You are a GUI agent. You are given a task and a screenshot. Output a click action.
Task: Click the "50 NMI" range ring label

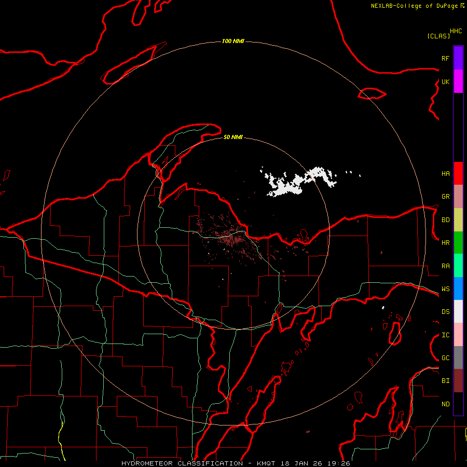[x=233, y=137]
